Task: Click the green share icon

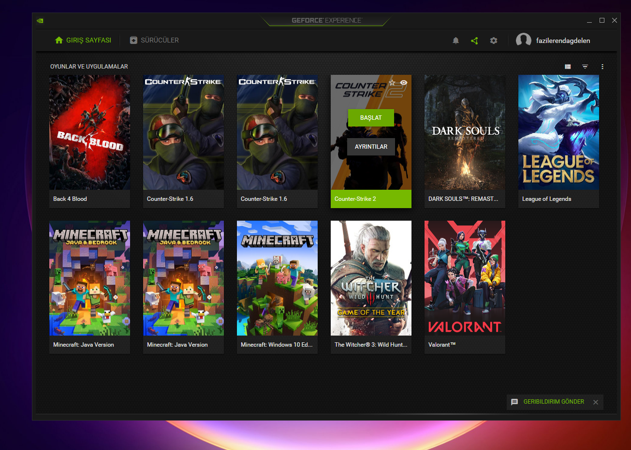Action: point(474,41)
